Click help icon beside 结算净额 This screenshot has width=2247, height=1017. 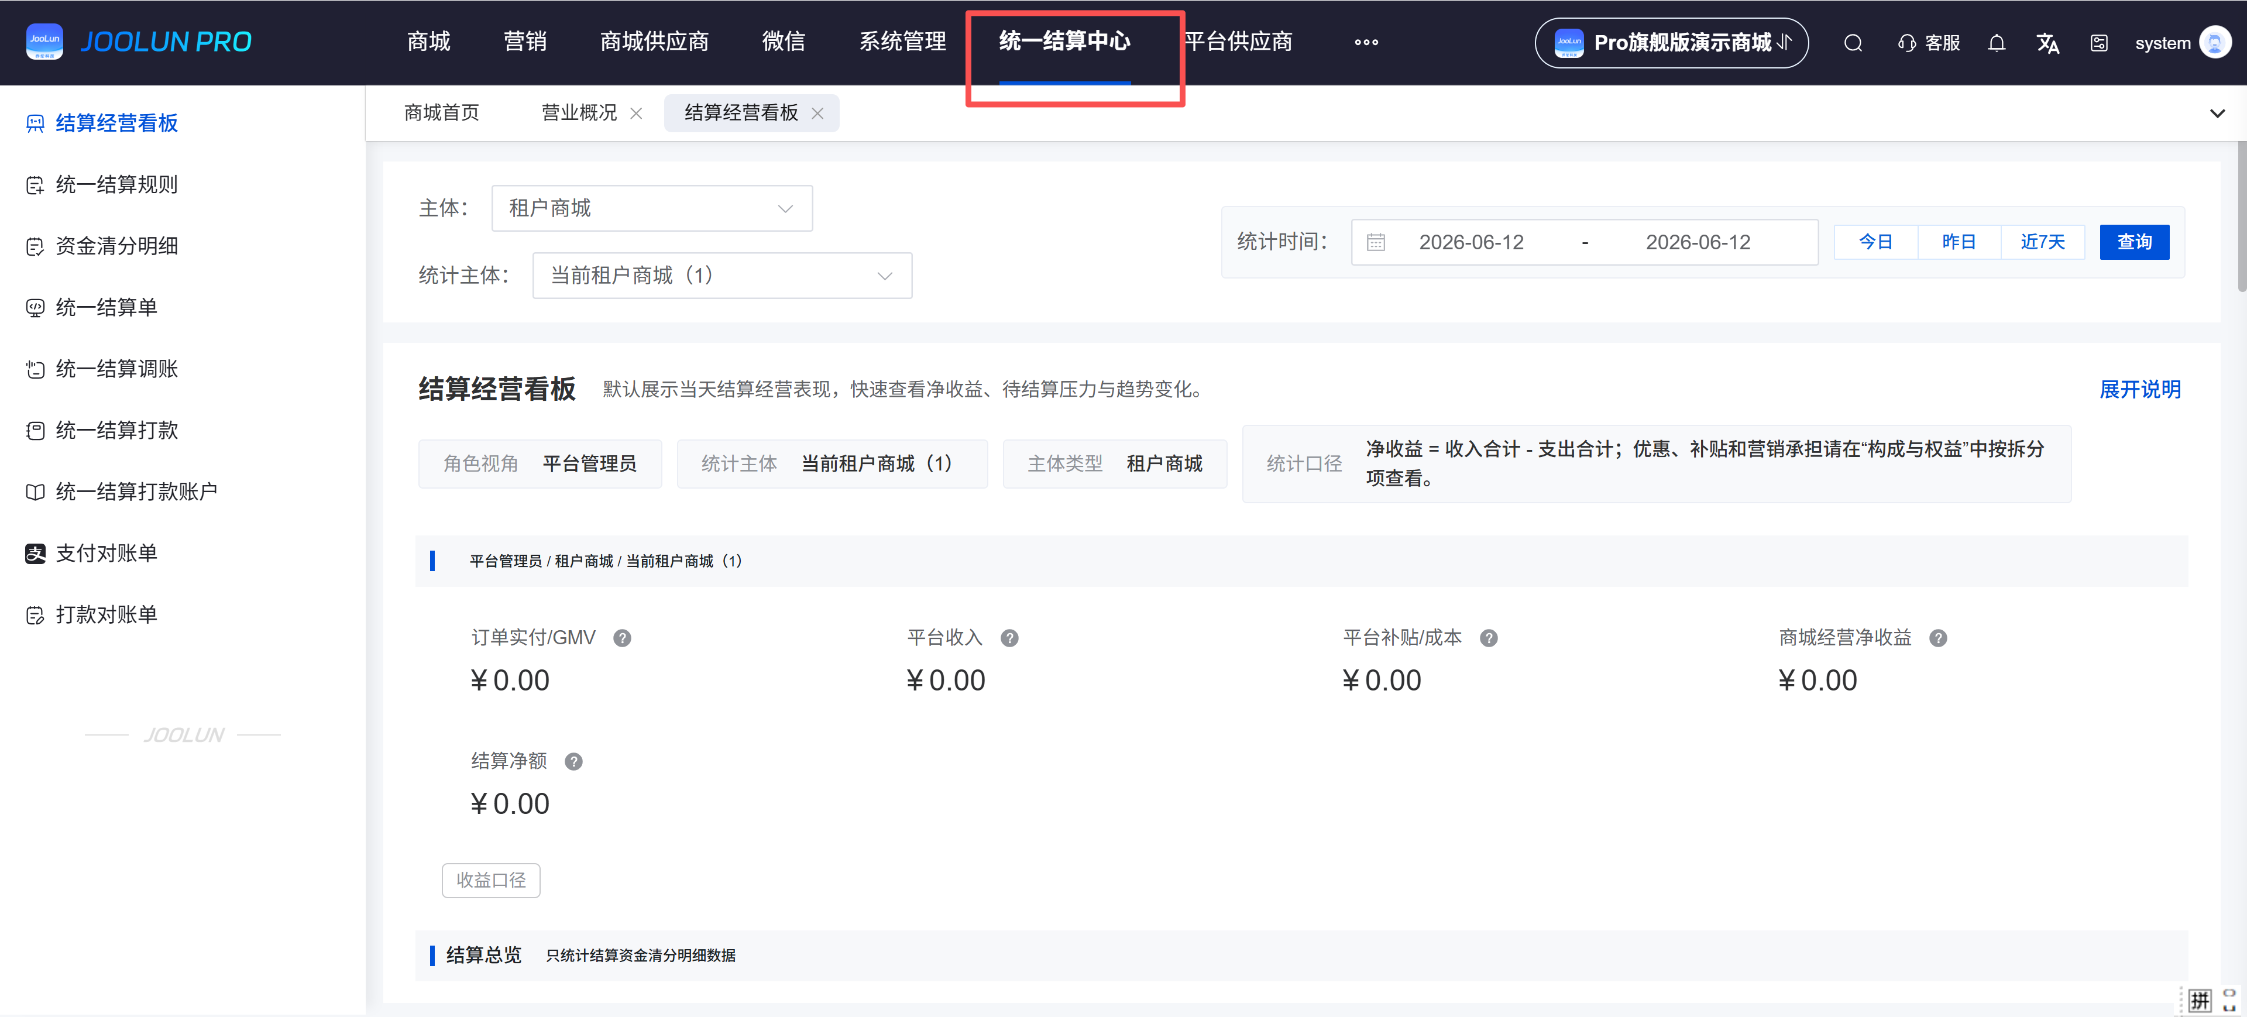573,761
